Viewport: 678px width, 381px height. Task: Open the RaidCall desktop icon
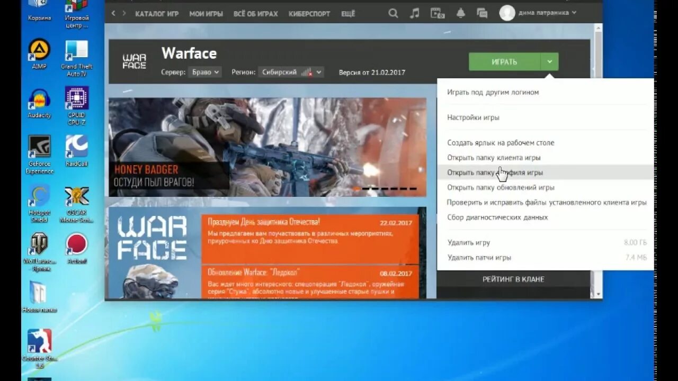click(77, 151)
